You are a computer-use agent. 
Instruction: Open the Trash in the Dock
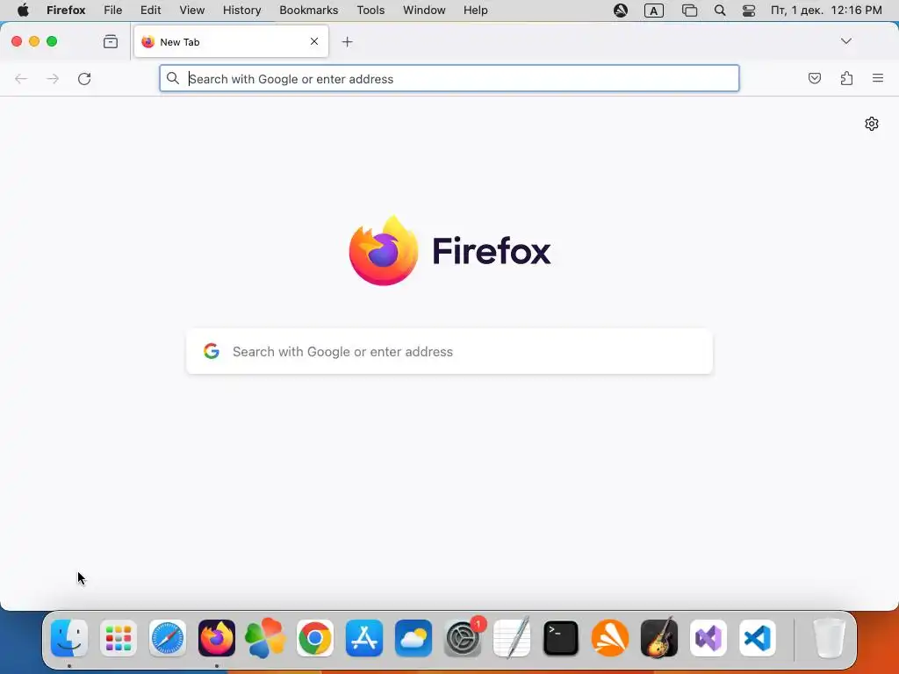[830, 638]
